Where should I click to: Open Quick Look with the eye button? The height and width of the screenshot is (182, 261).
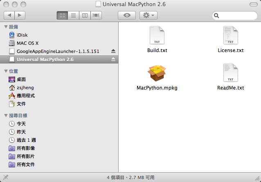[127, 15]
